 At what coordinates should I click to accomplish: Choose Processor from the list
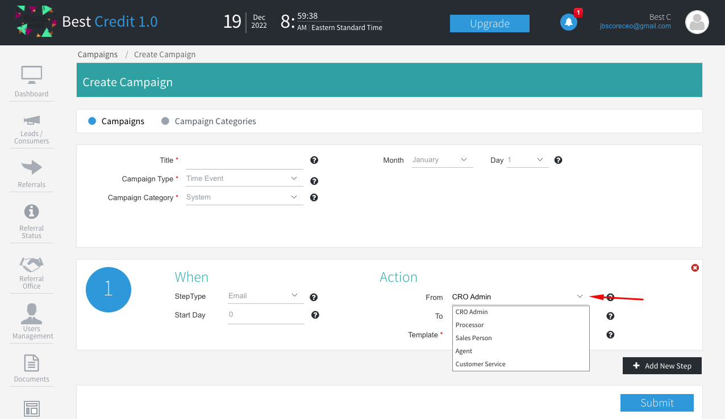pyautogui.click(x=521, y=325)
